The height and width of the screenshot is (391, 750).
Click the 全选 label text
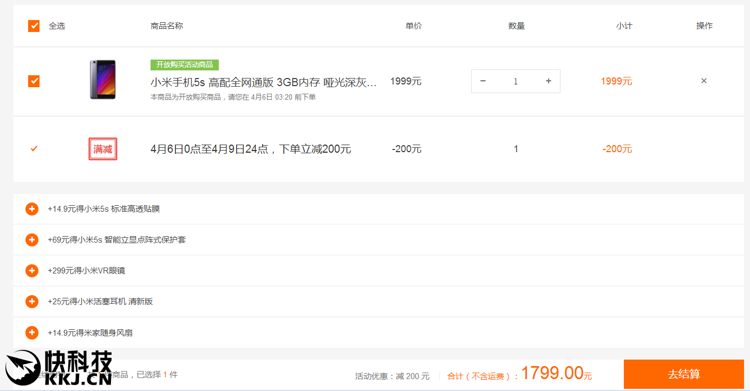click(x=57, y=26)
